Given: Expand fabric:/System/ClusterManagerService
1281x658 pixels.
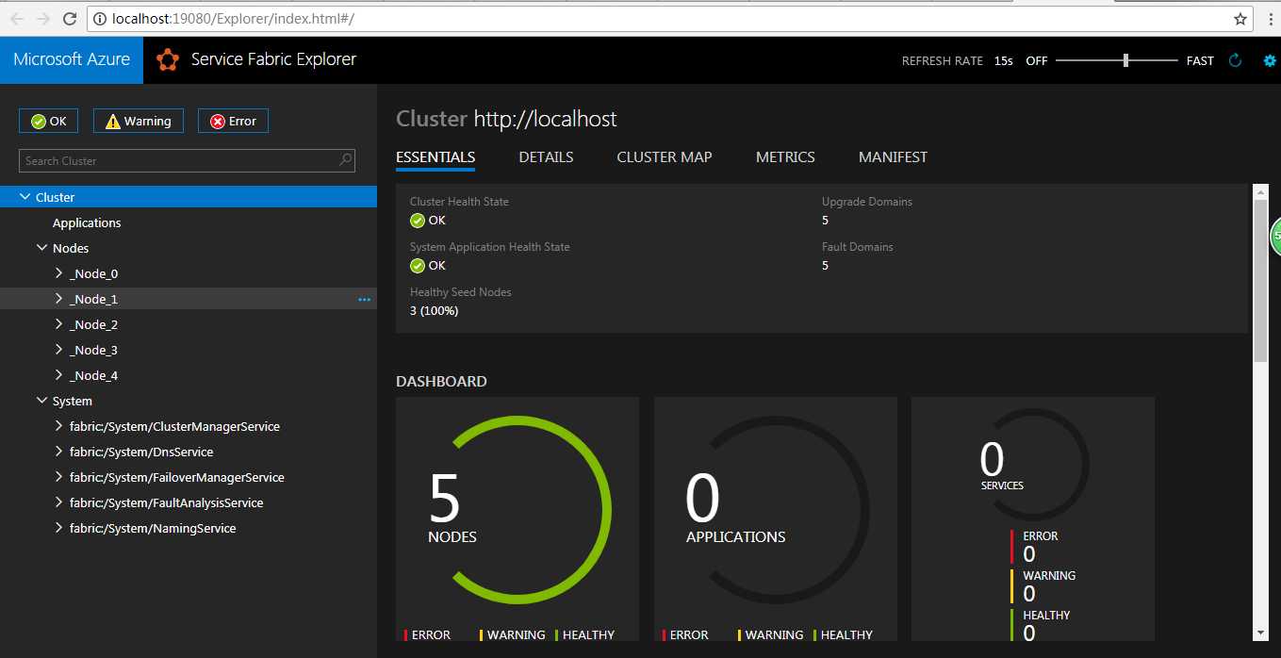Looking at the screenshot, I should [59, 426].
